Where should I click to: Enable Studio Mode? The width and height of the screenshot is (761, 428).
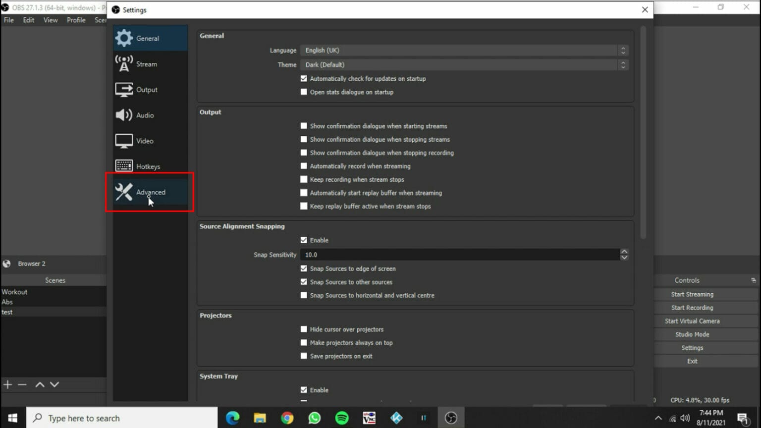(x=692, y=334)
